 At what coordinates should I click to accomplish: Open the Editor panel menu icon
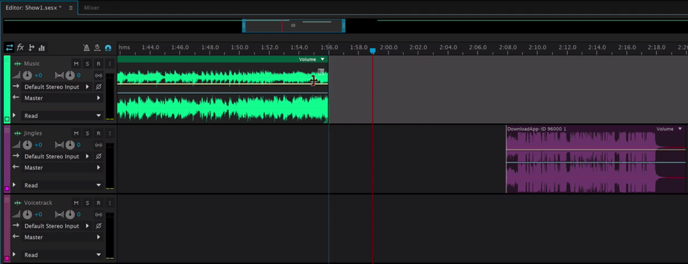click(70, 8)
